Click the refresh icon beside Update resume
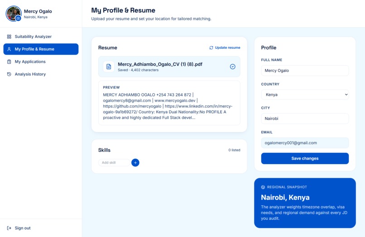Screen dimensions: 365x237 tap(211, 47)
